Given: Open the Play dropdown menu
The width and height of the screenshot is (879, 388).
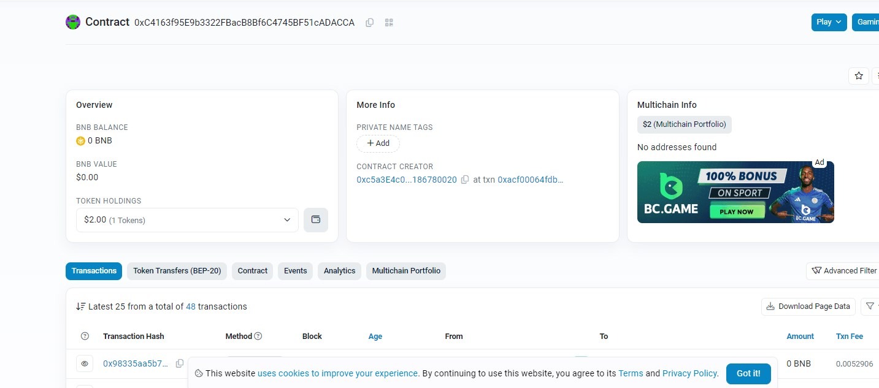Looking at the screenshot, I should [x=828, y=22].
